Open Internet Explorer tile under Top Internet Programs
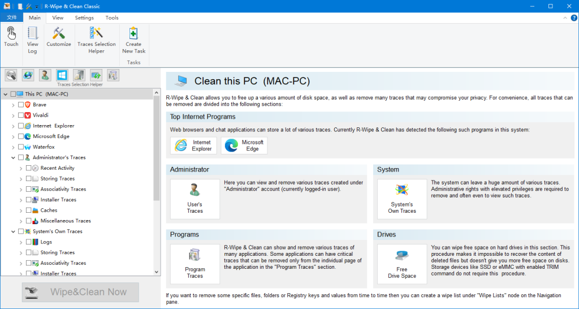This screenshot has height=309, width=579. pos(193,145)
